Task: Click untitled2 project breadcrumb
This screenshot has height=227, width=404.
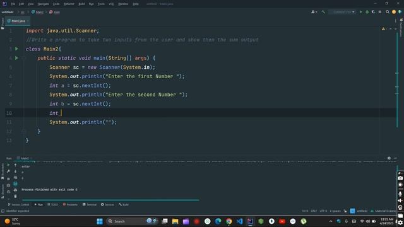Action: pos(8,12)
